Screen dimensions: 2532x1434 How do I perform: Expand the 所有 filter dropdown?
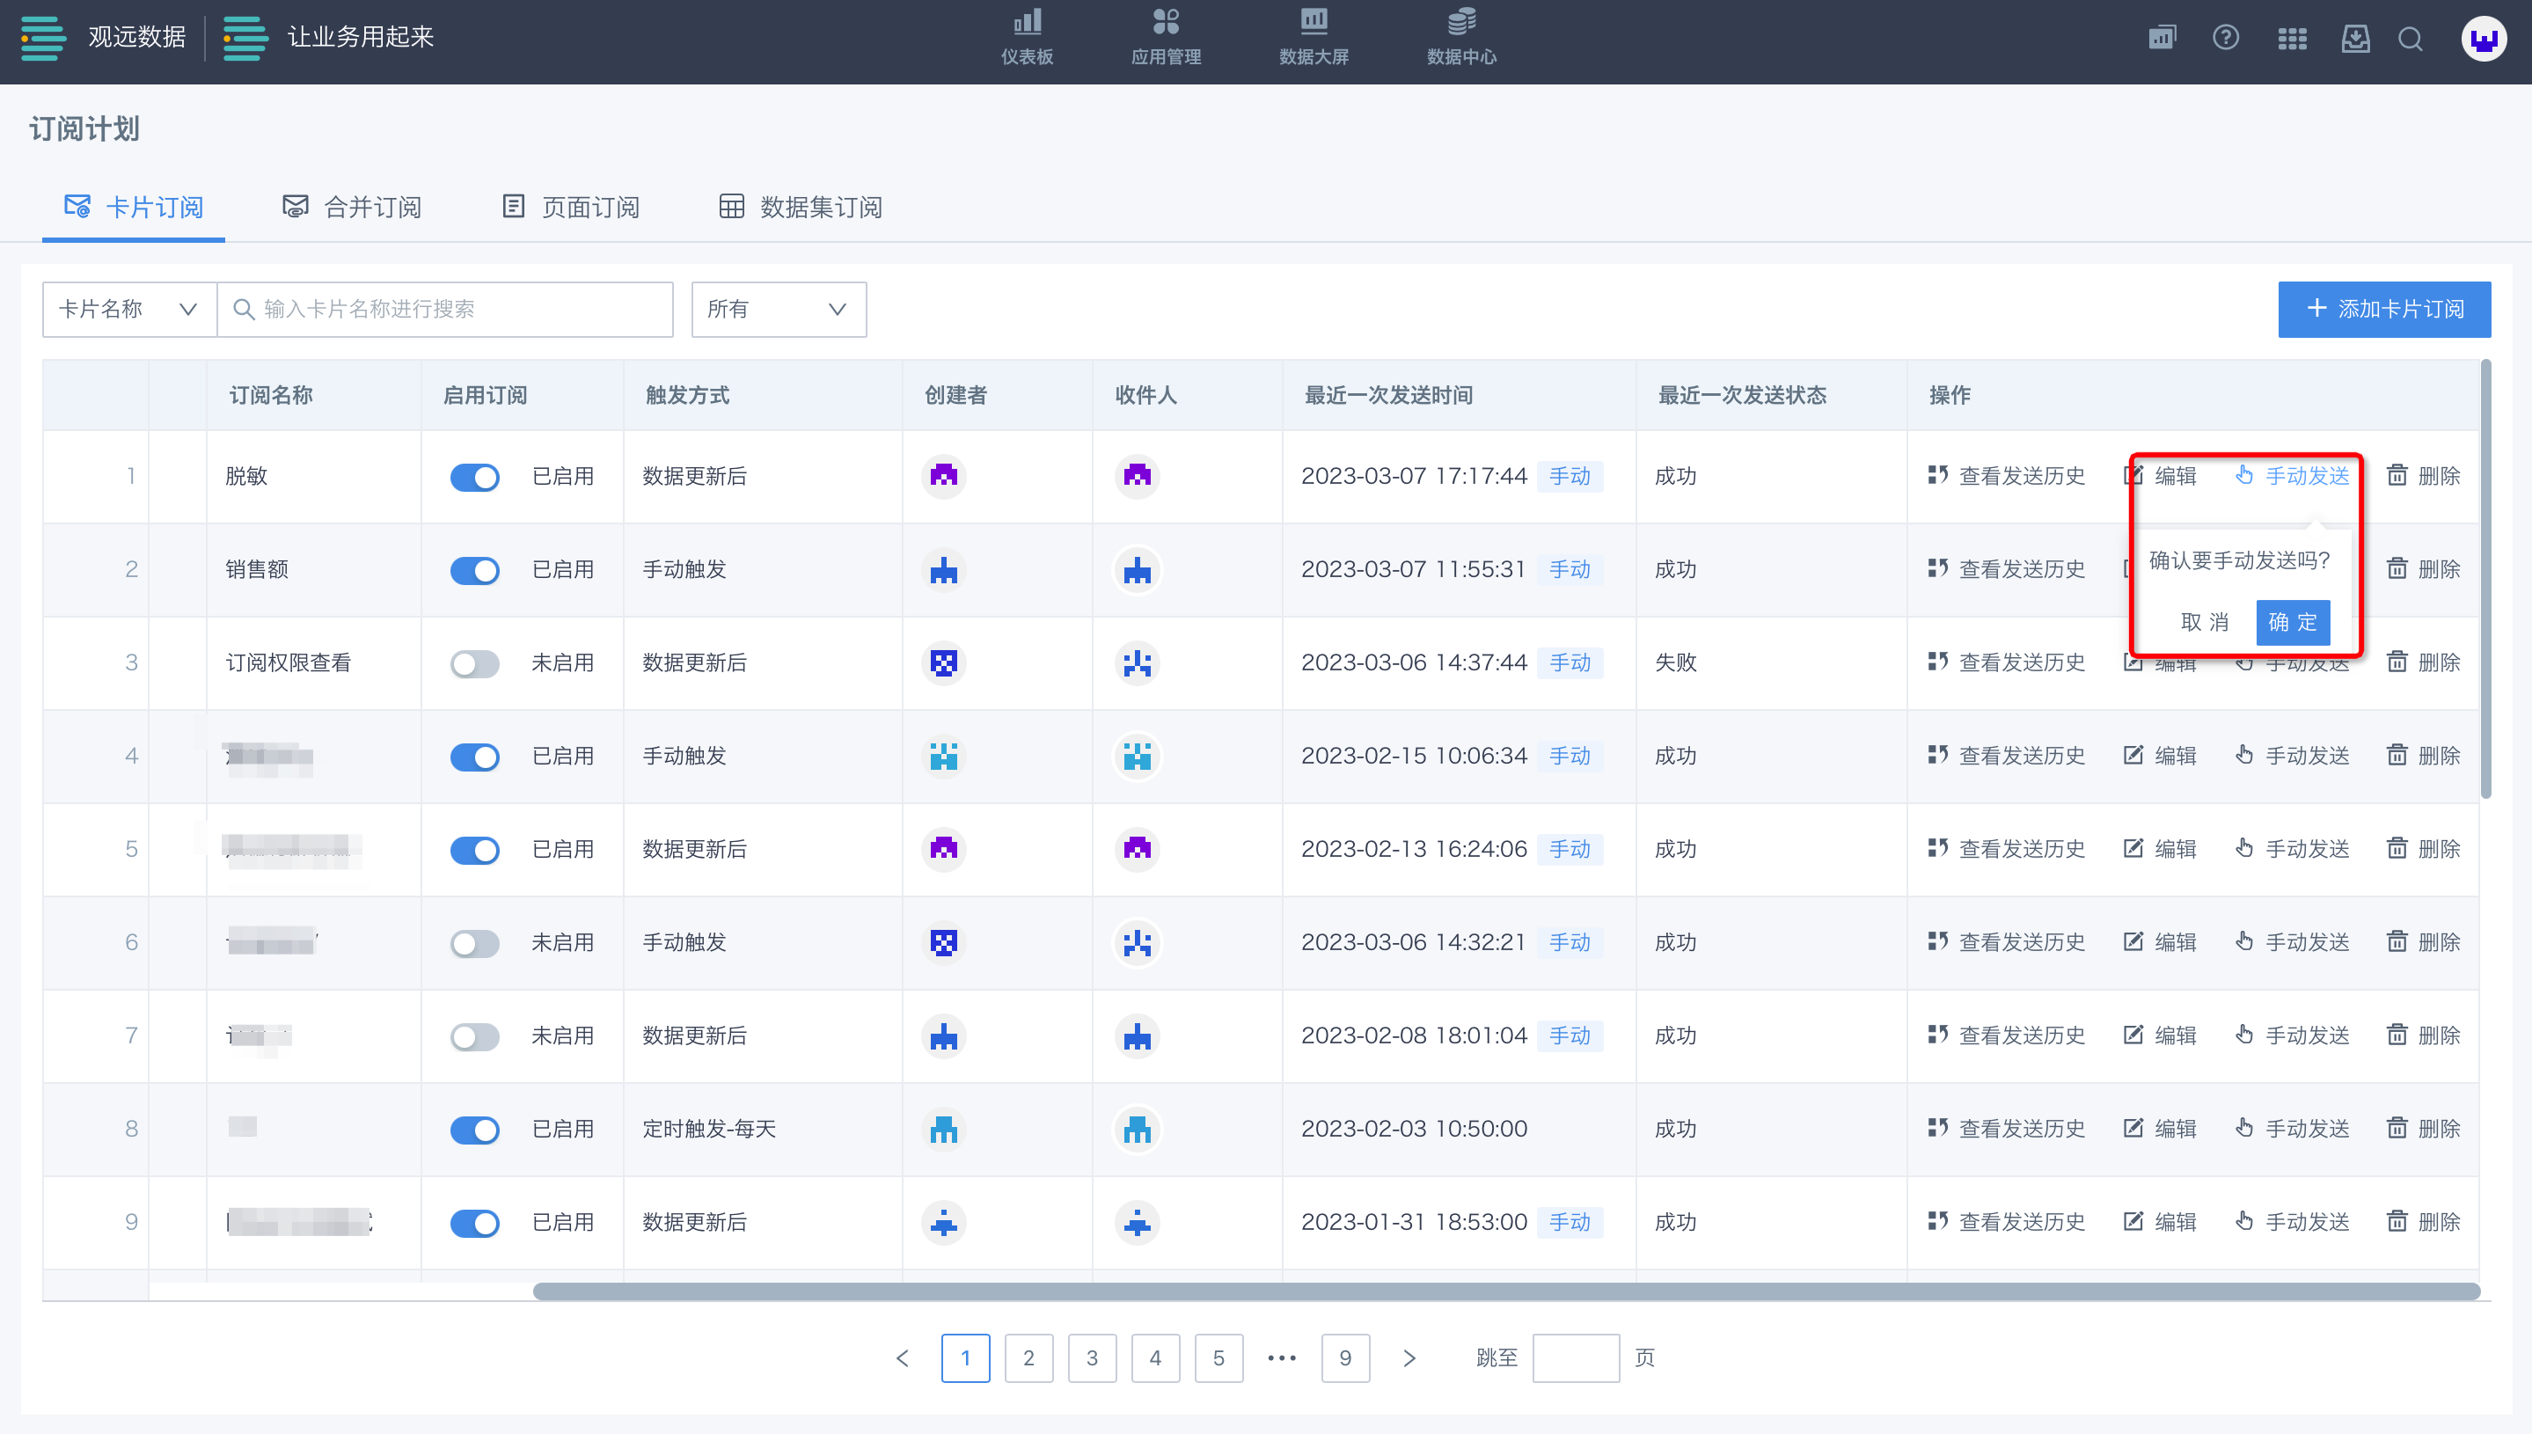pos(778,310)
